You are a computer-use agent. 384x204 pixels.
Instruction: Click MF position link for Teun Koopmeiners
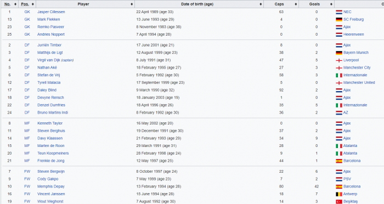[27, 154]
